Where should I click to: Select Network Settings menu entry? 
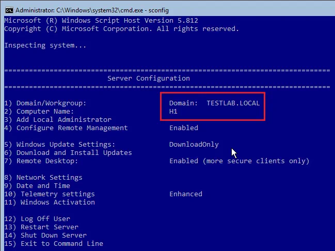(43, 178)
